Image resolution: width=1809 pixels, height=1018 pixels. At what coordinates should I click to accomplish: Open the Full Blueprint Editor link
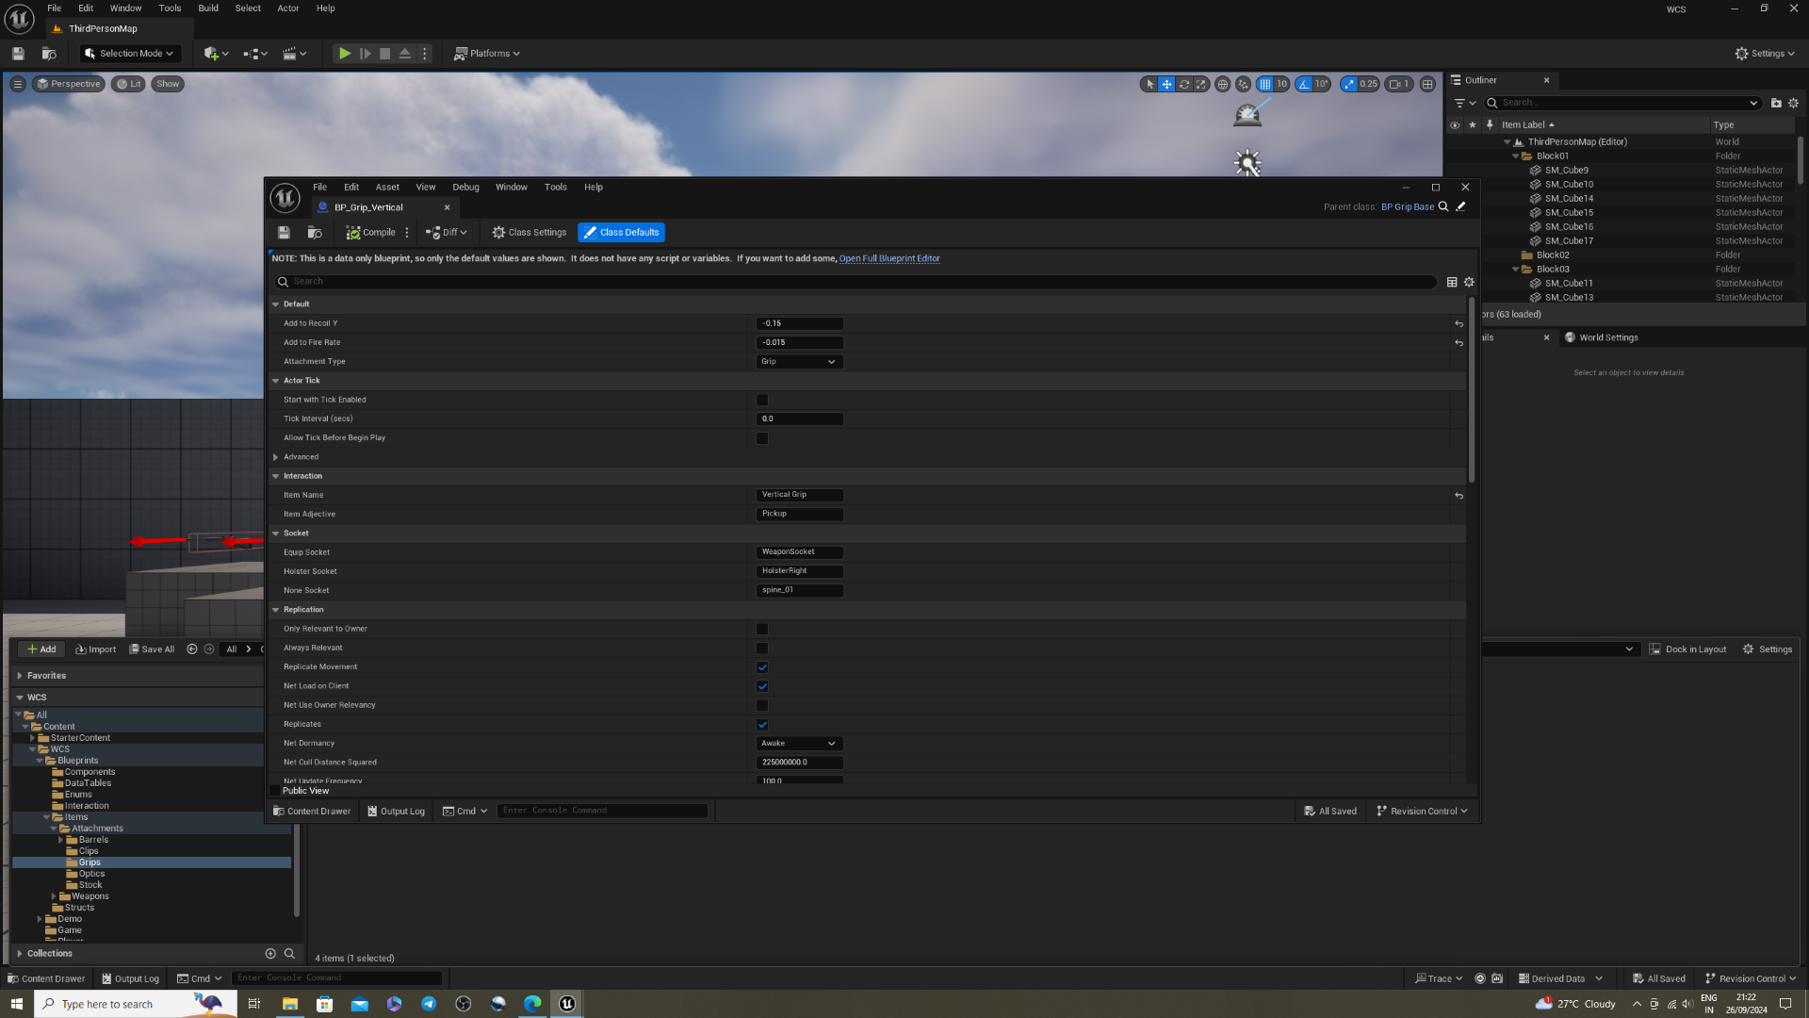(889, 258)
